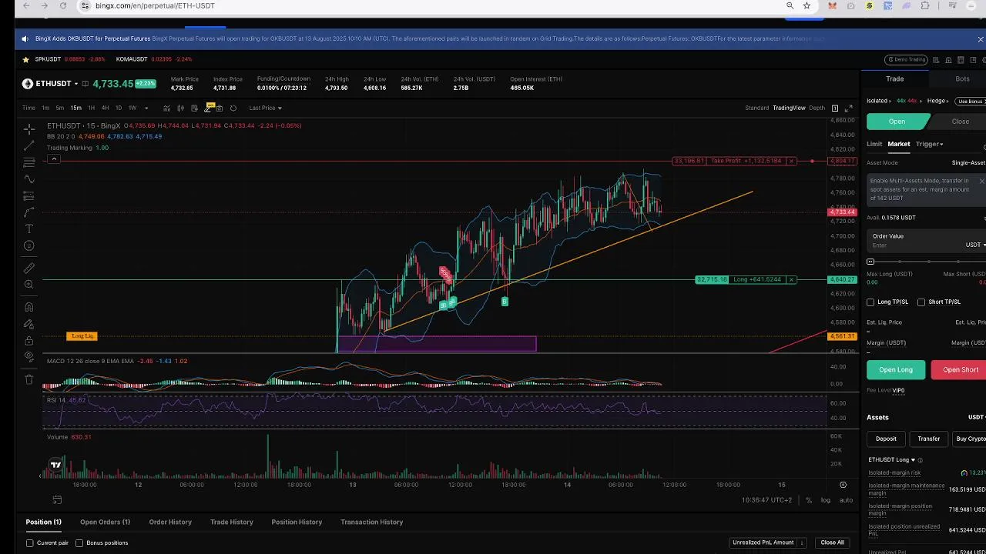
Task: Open the Open Orders (1) tab
Action: click(x=105, y=522)
